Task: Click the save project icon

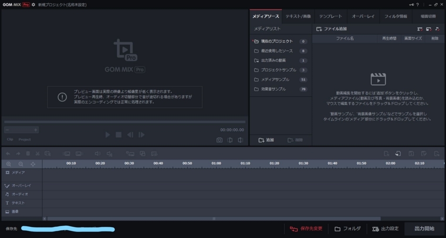Action: pyautogui.click(x=411, y=153)
